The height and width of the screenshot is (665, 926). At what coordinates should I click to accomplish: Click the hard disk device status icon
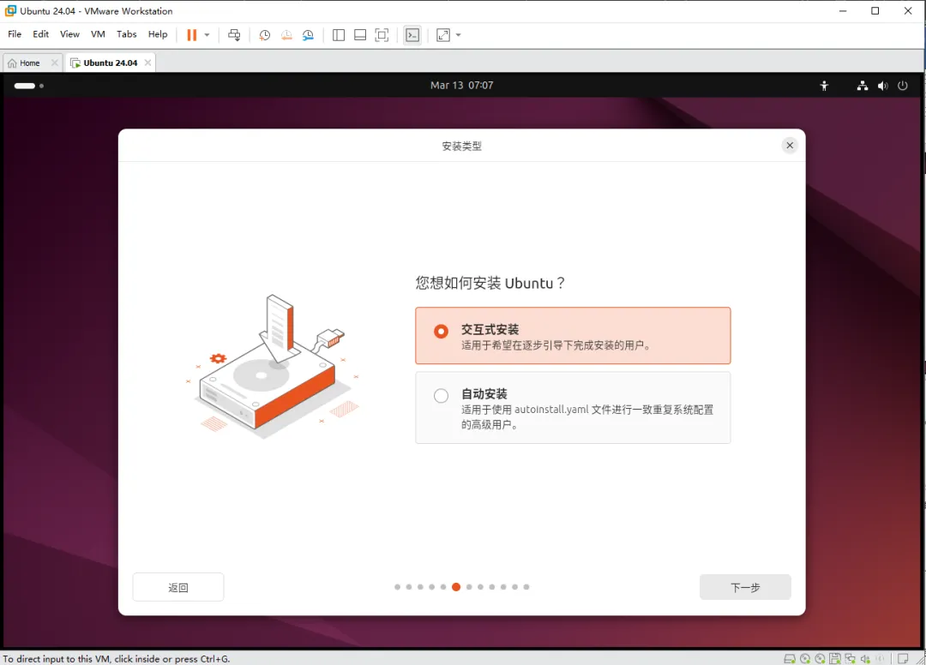[790, 658]
